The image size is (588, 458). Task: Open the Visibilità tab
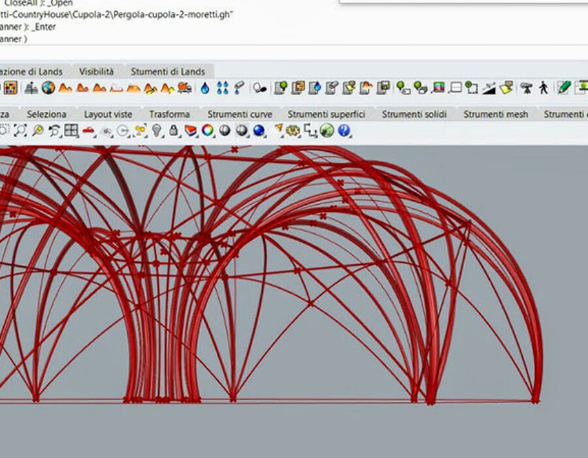(96, 71)
